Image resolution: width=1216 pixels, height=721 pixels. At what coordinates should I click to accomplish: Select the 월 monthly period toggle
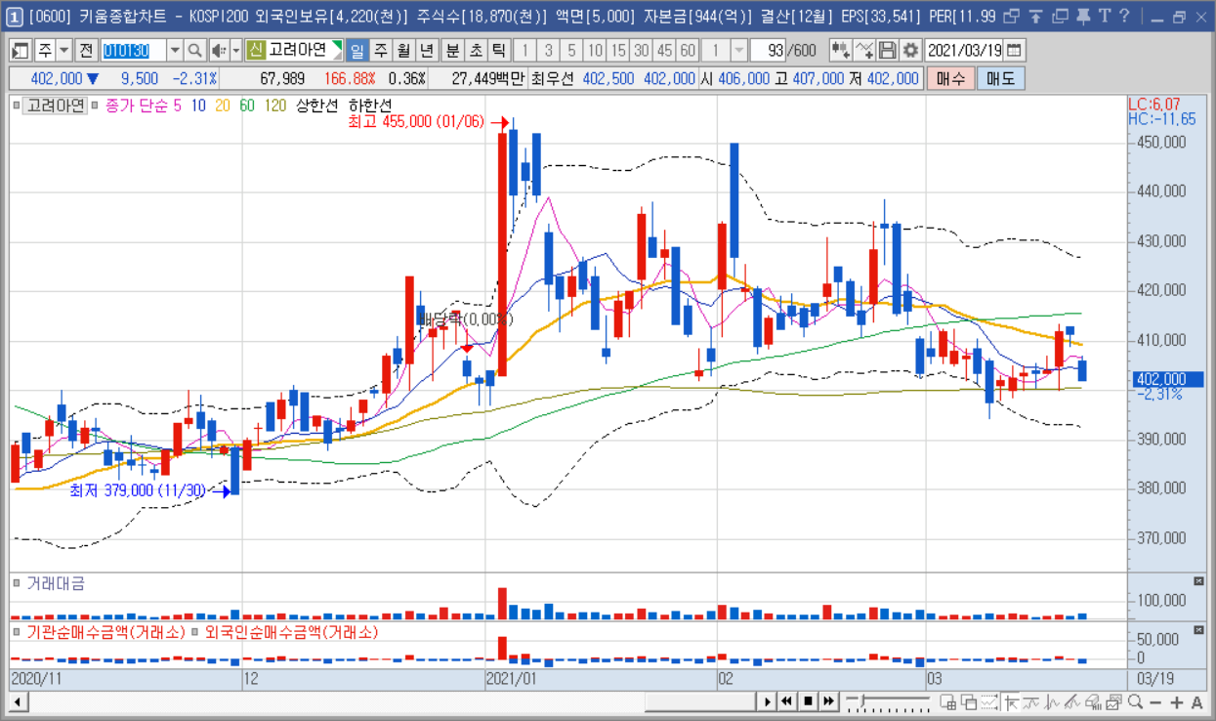[x=402, y=50]
